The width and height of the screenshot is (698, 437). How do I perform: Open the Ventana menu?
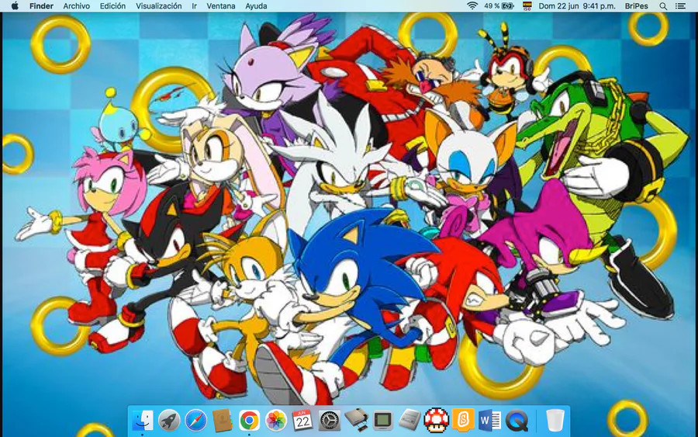[x=221, y=5]
